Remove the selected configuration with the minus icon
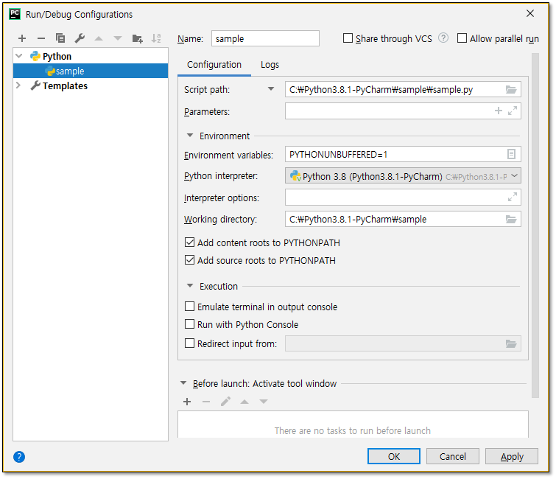This screenshot has width=556, height=479. [x=41, y=38]
